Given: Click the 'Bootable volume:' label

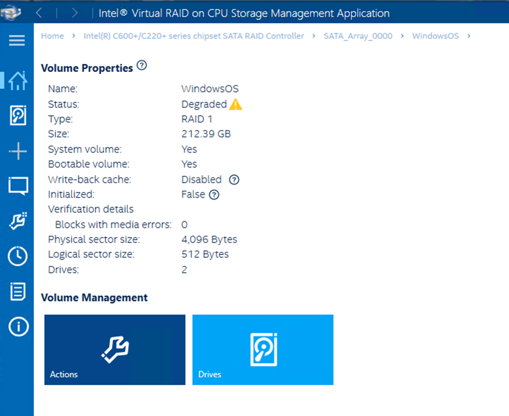Looking at the screenshot, I should (89, 164).
